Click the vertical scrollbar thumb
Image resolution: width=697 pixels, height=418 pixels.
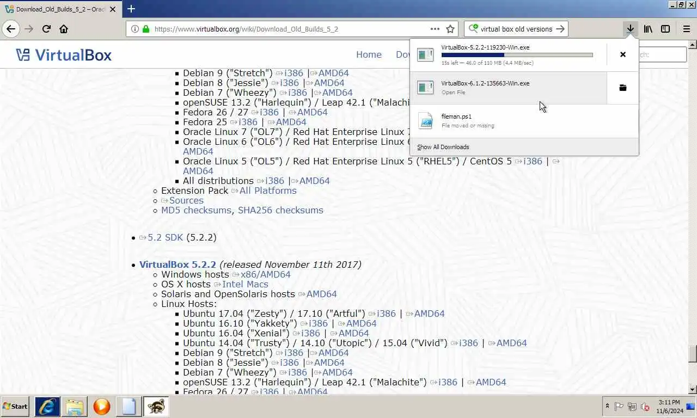(693, 354)
